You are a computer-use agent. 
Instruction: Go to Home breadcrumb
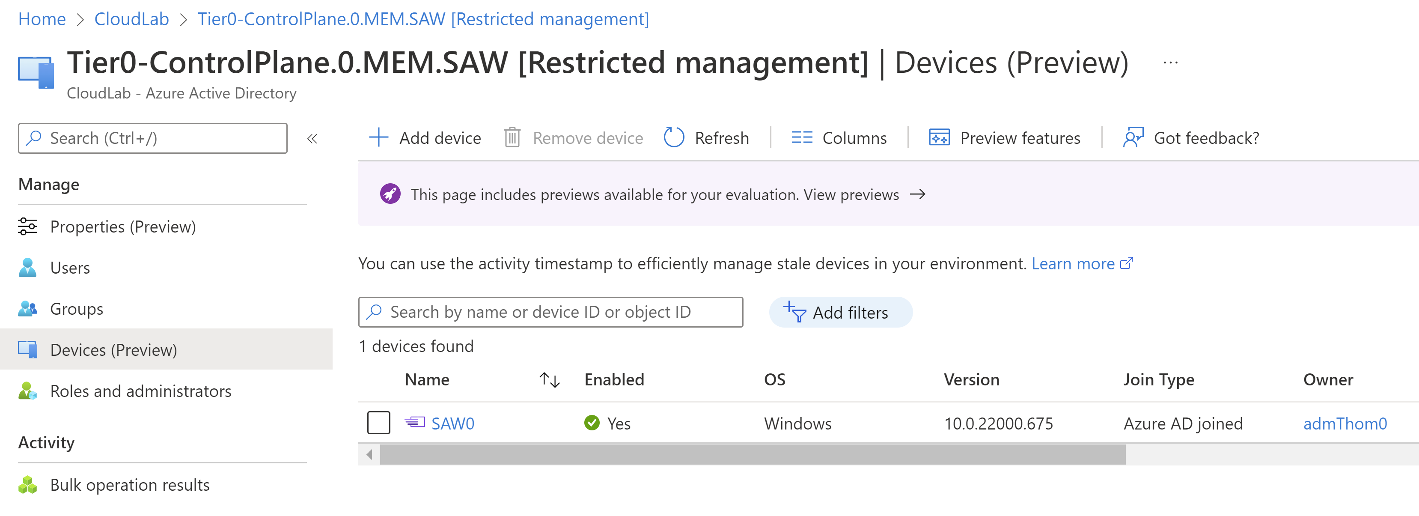click(x=42, y=19)
